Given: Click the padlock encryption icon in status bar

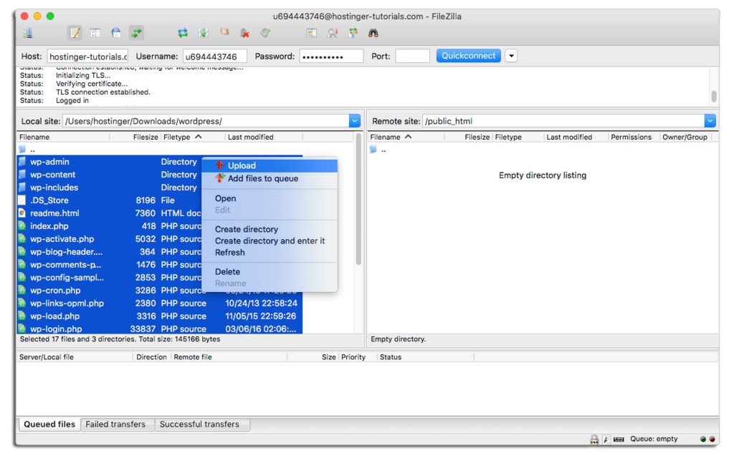Looking at the screenshot, I should [x=594, y=439].
